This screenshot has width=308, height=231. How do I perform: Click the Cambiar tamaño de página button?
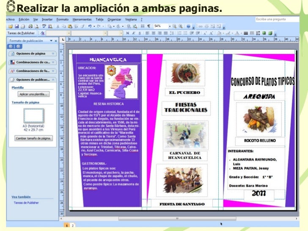[33, 138]
